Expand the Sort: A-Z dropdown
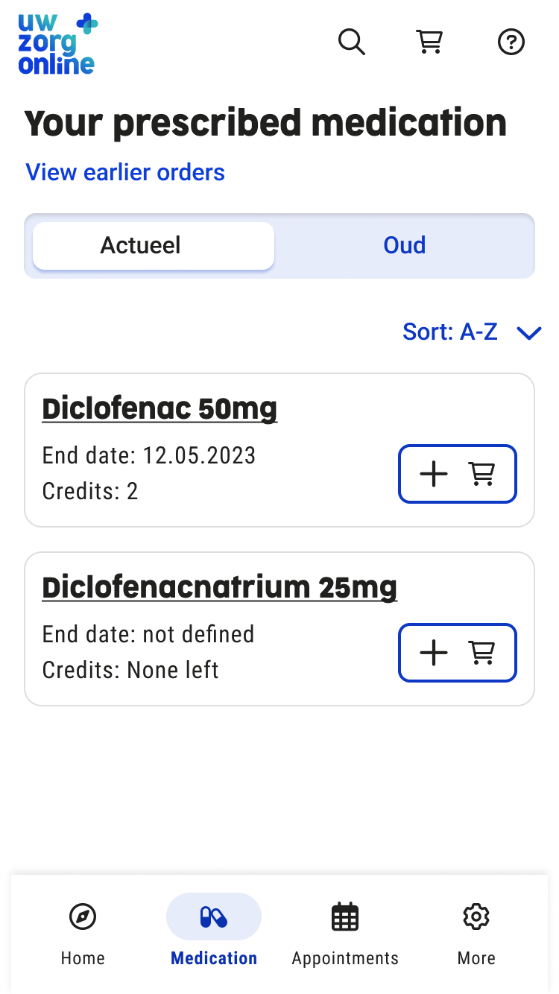559x994 pixels. (450, 332)
